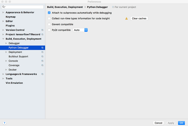Enable the Gevent compatible checkbox
This screenshot has width=188, height=126.
(x=49, y=24)
